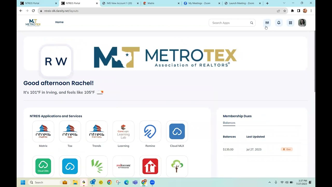Close the Matrix browser tab
The width and height of the screenshot is (332, 187).
pyautogui.click(x=178, y=3)
